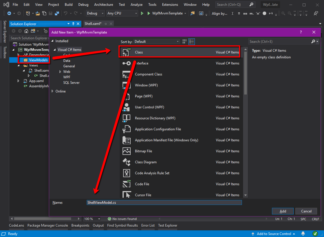Select the Class template
324x237 pixels.
click(x=181, y=52)
